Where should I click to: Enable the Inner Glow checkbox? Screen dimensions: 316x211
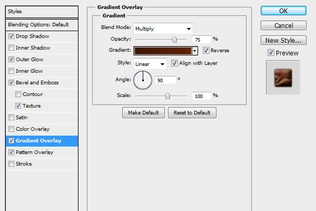[x=11, y=71]
